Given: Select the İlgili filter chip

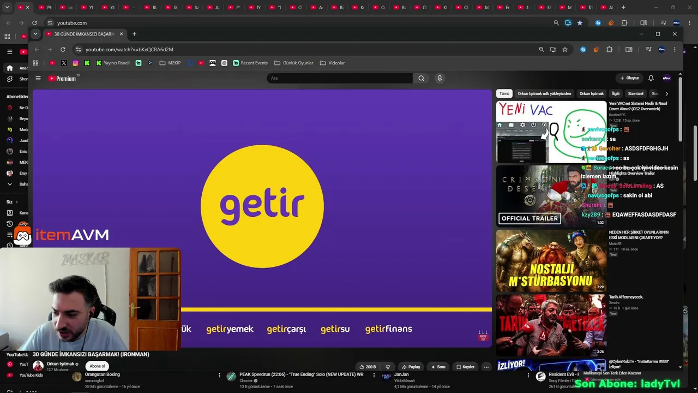Looking at the screenshot, I should [616, 94].
